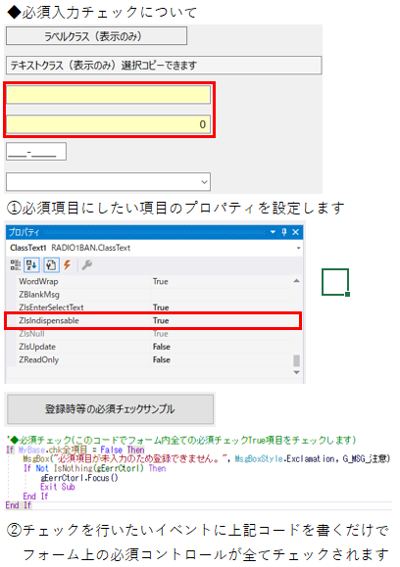This screenshot has width=400, height=567.
Task: Click the masked input field with hyphen
Action: pyautogui.click(x=36, y=152)
